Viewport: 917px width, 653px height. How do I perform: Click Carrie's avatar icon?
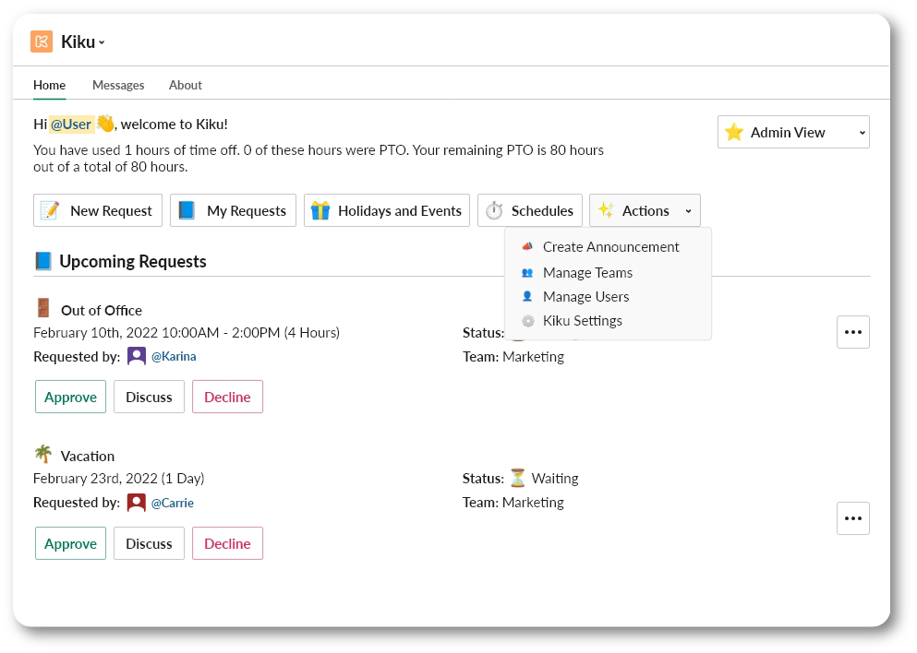[137, 503]
